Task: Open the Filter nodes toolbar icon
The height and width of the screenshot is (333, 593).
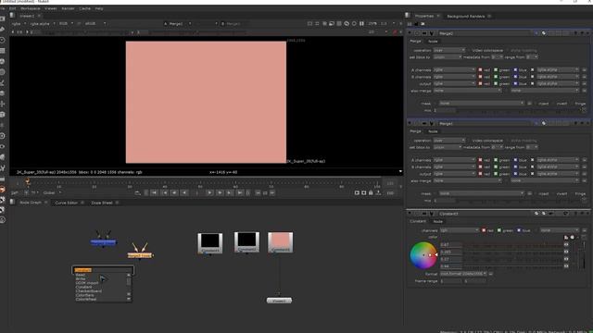Action: 2,72
